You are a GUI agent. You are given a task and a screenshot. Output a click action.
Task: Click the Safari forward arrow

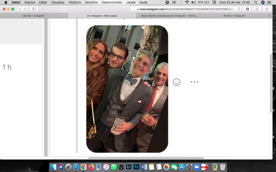tap(25, 9)
